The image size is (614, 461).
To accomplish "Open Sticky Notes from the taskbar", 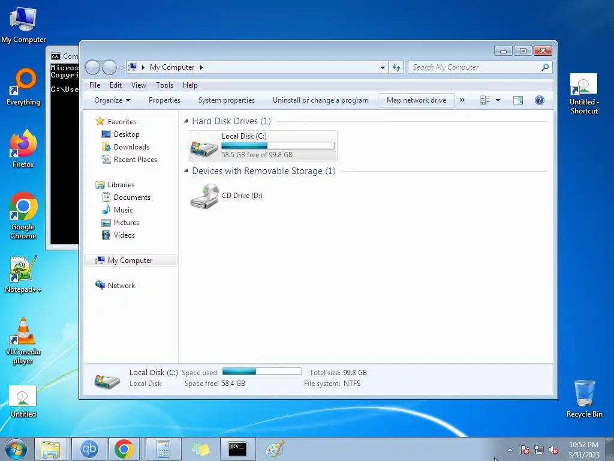I will click(200, 449).
